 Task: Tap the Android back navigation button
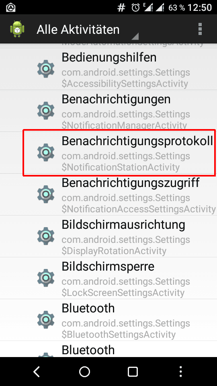(37, 372)
